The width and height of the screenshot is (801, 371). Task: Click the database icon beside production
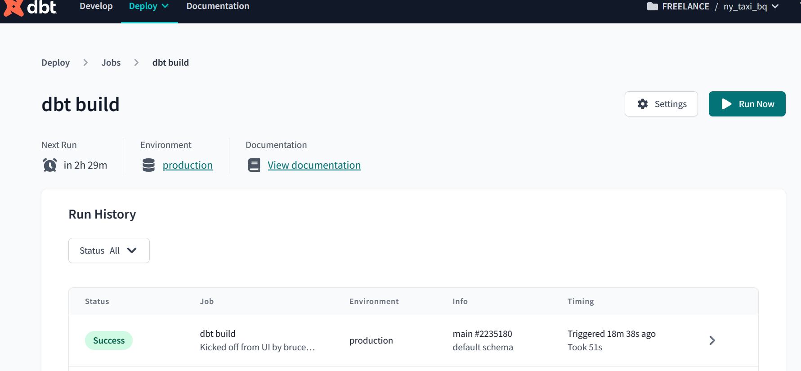[148, 165]
